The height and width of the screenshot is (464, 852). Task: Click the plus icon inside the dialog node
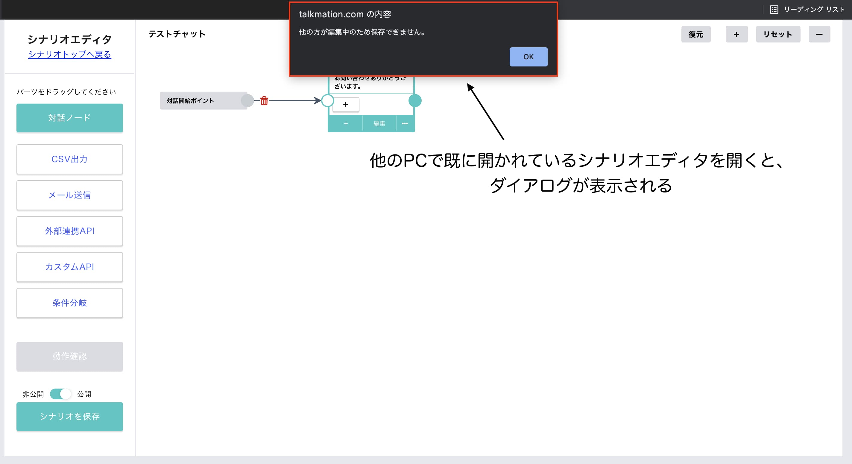tap(346, 104)
